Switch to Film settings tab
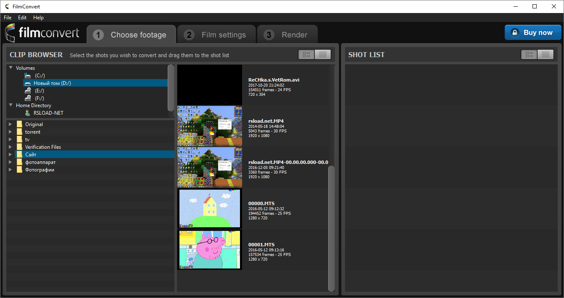This screenshot has width=564, height=298. [x=216, y=34]
